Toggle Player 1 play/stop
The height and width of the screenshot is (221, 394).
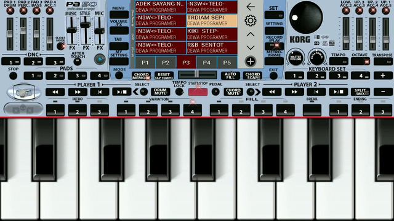tap(122, 92)
